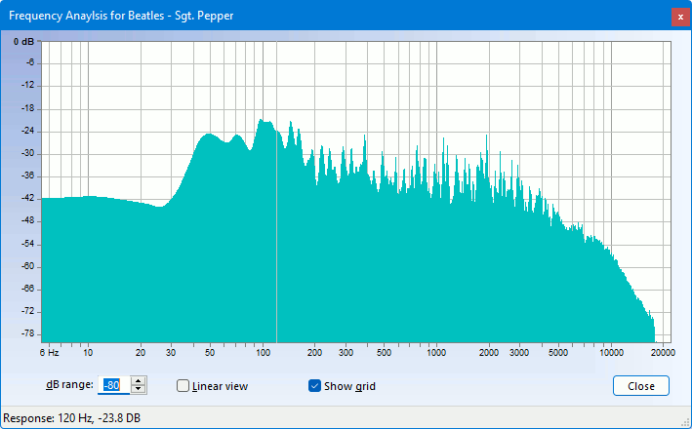Click the white cursor line near 120 Hz

[276, 244]
